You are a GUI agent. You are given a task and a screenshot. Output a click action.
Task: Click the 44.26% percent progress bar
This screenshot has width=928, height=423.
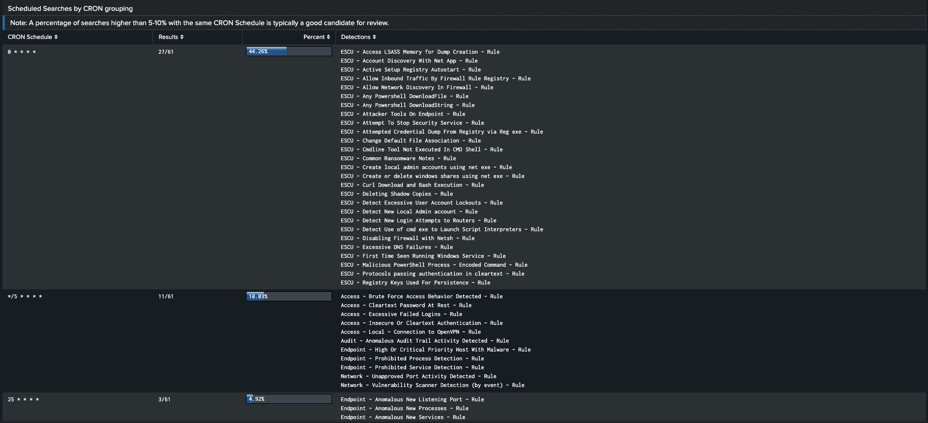(x=289, y=51)
